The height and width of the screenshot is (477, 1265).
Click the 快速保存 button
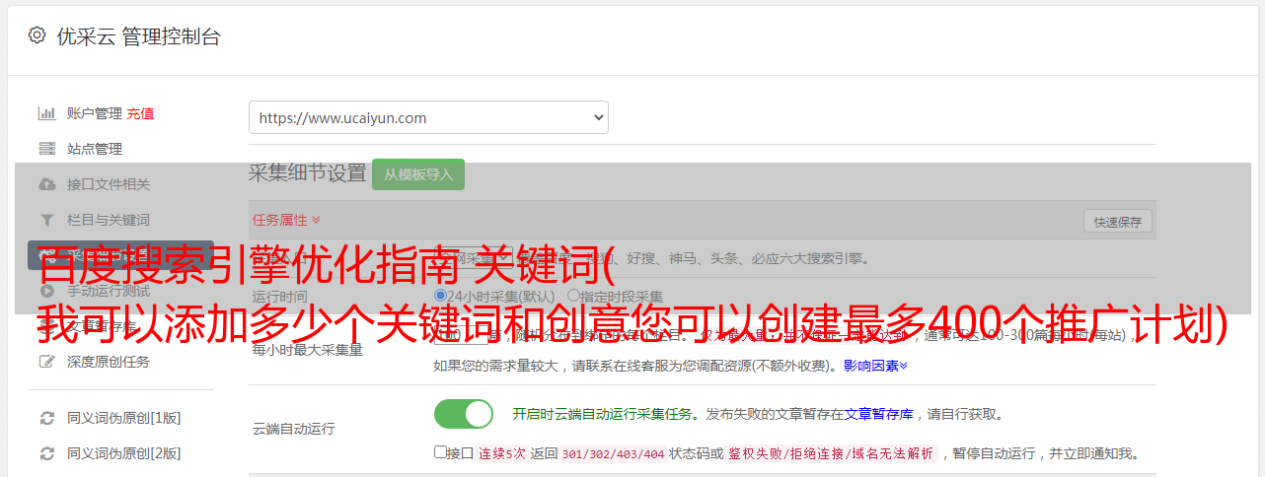coord(1118,222)
